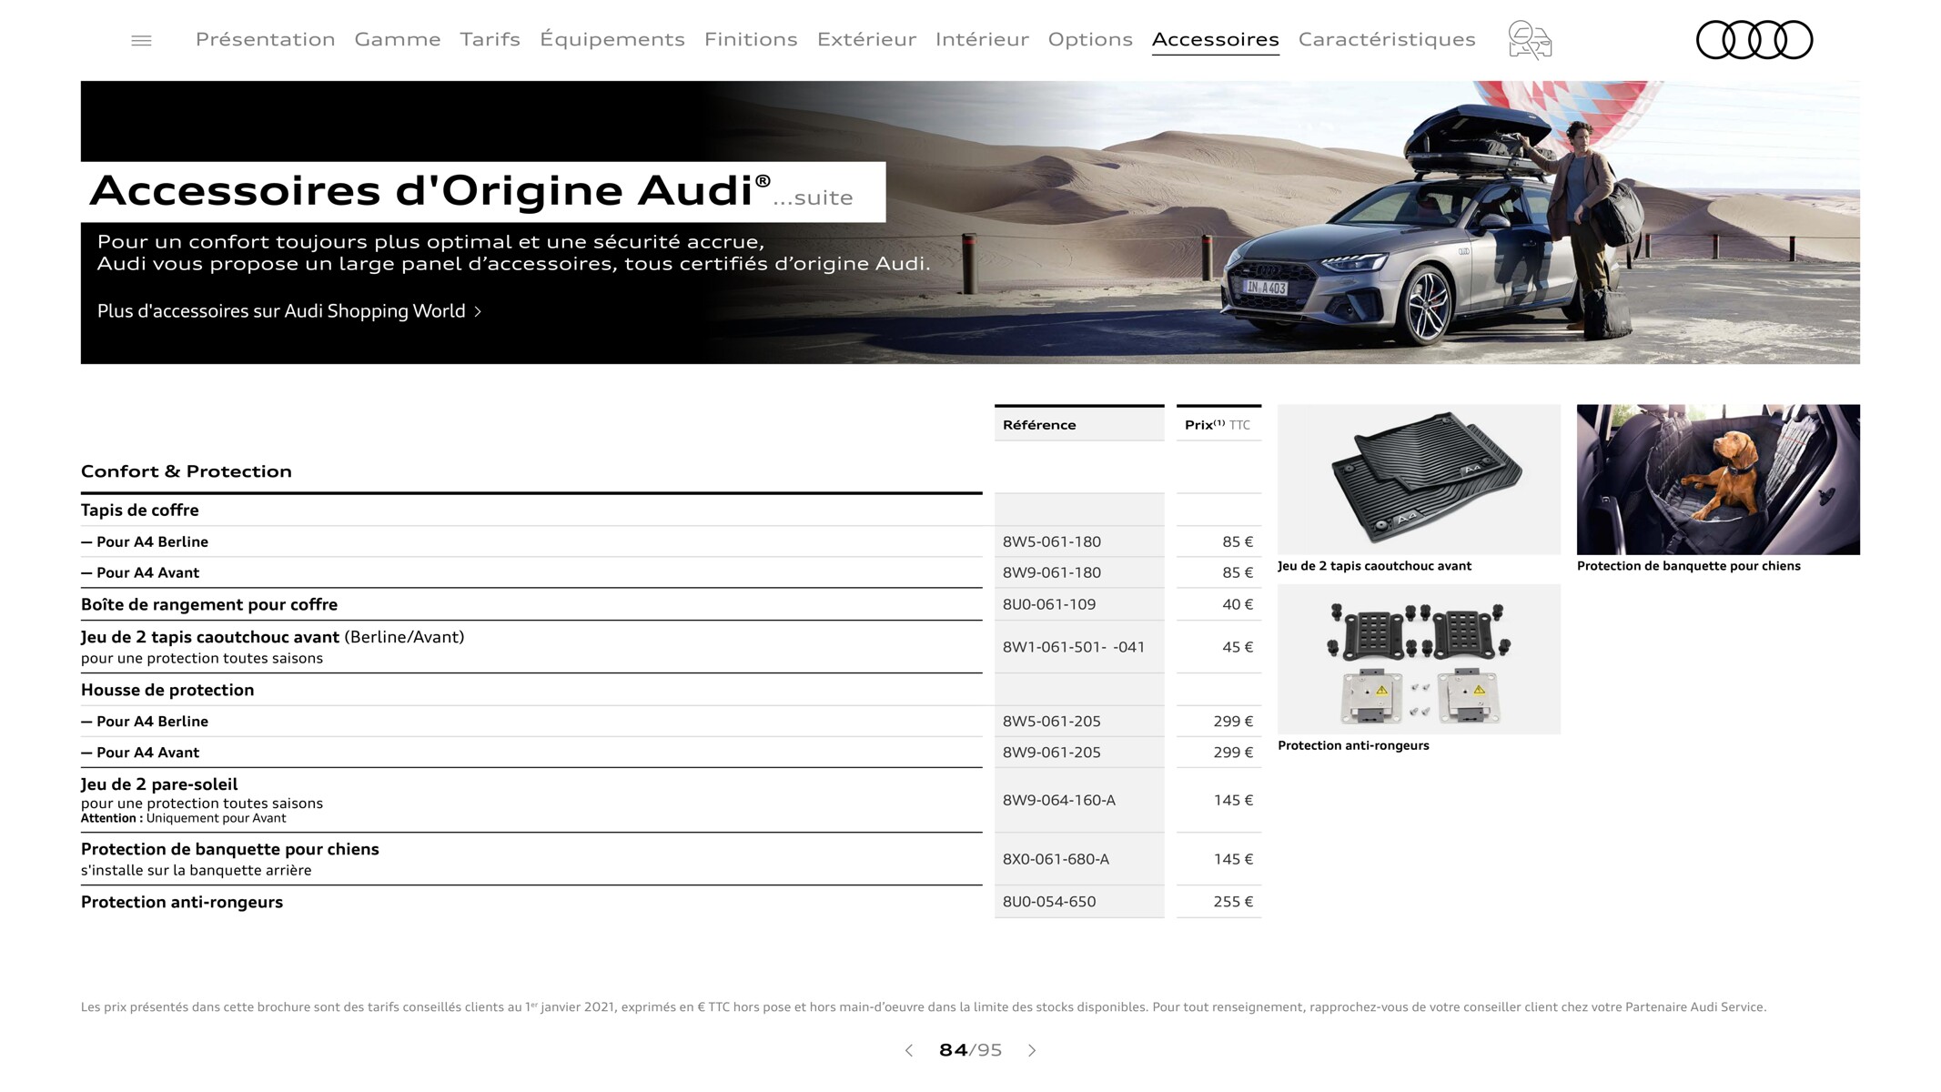
Task: Select reference 8W5-061-180
Action: (x=1052, y=541)
